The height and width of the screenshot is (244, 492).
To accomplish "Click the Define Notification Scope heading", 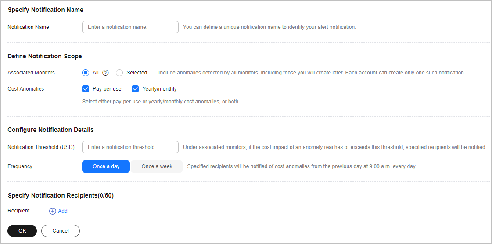I will 45,57.
